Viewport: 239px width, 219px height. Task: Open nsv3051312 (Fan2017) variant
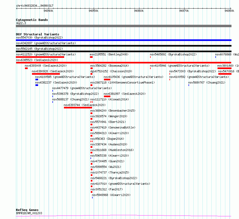point(107,189)
